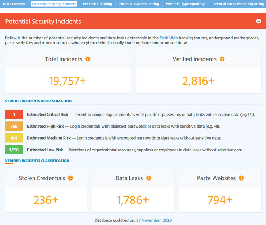Click the red Critical Risk count badge
266x225 pixels.
14,115
